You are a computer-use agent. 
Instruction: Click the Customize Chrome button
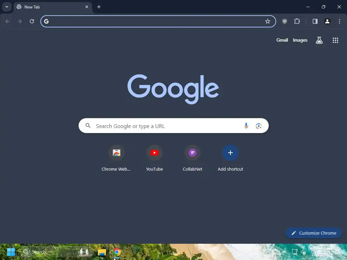(x=313, y=233)
